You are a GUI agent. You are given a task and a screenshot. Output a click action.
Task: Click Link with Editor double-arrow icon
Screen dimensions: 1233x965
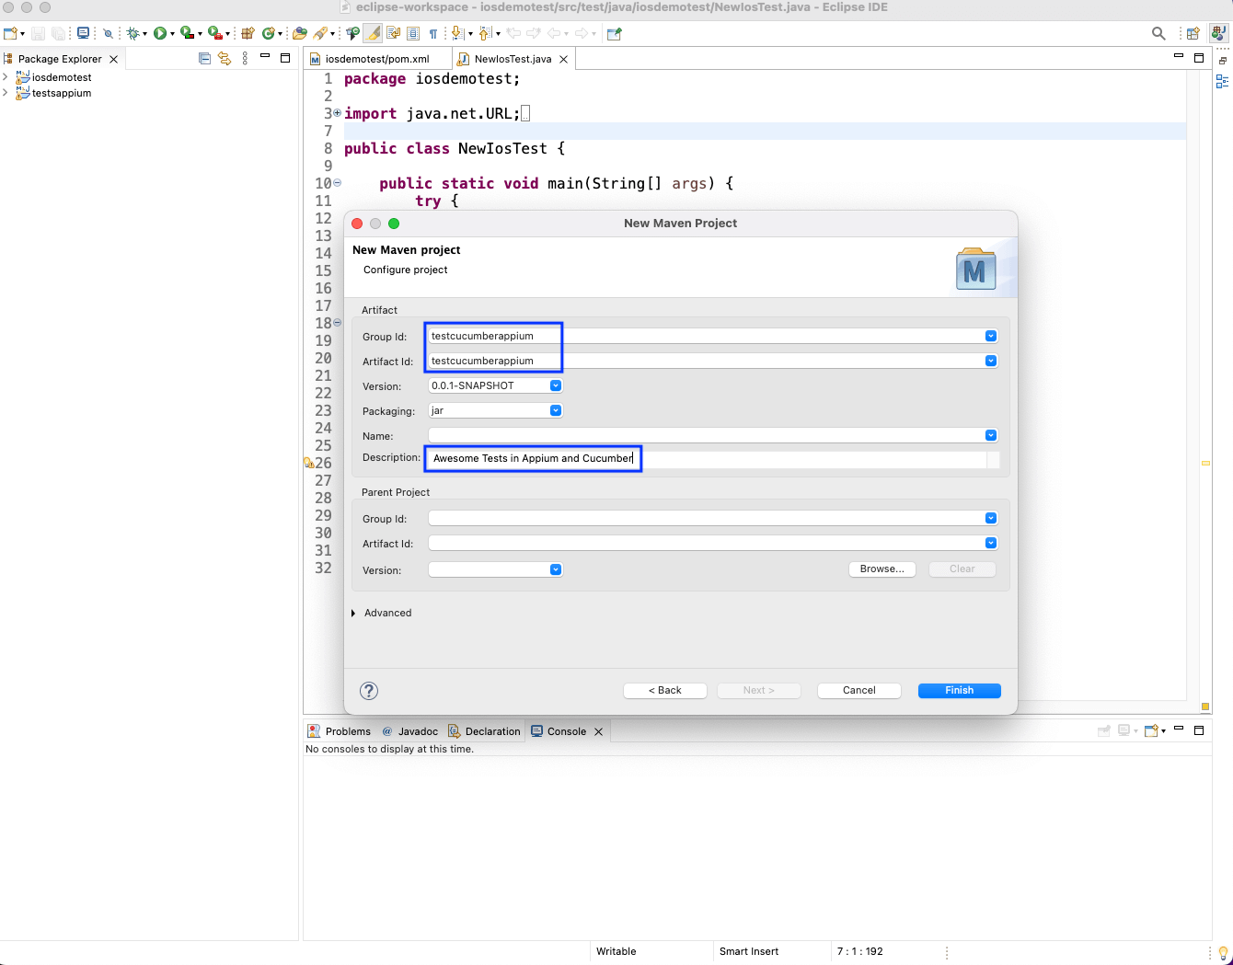[x=225, y=59]
